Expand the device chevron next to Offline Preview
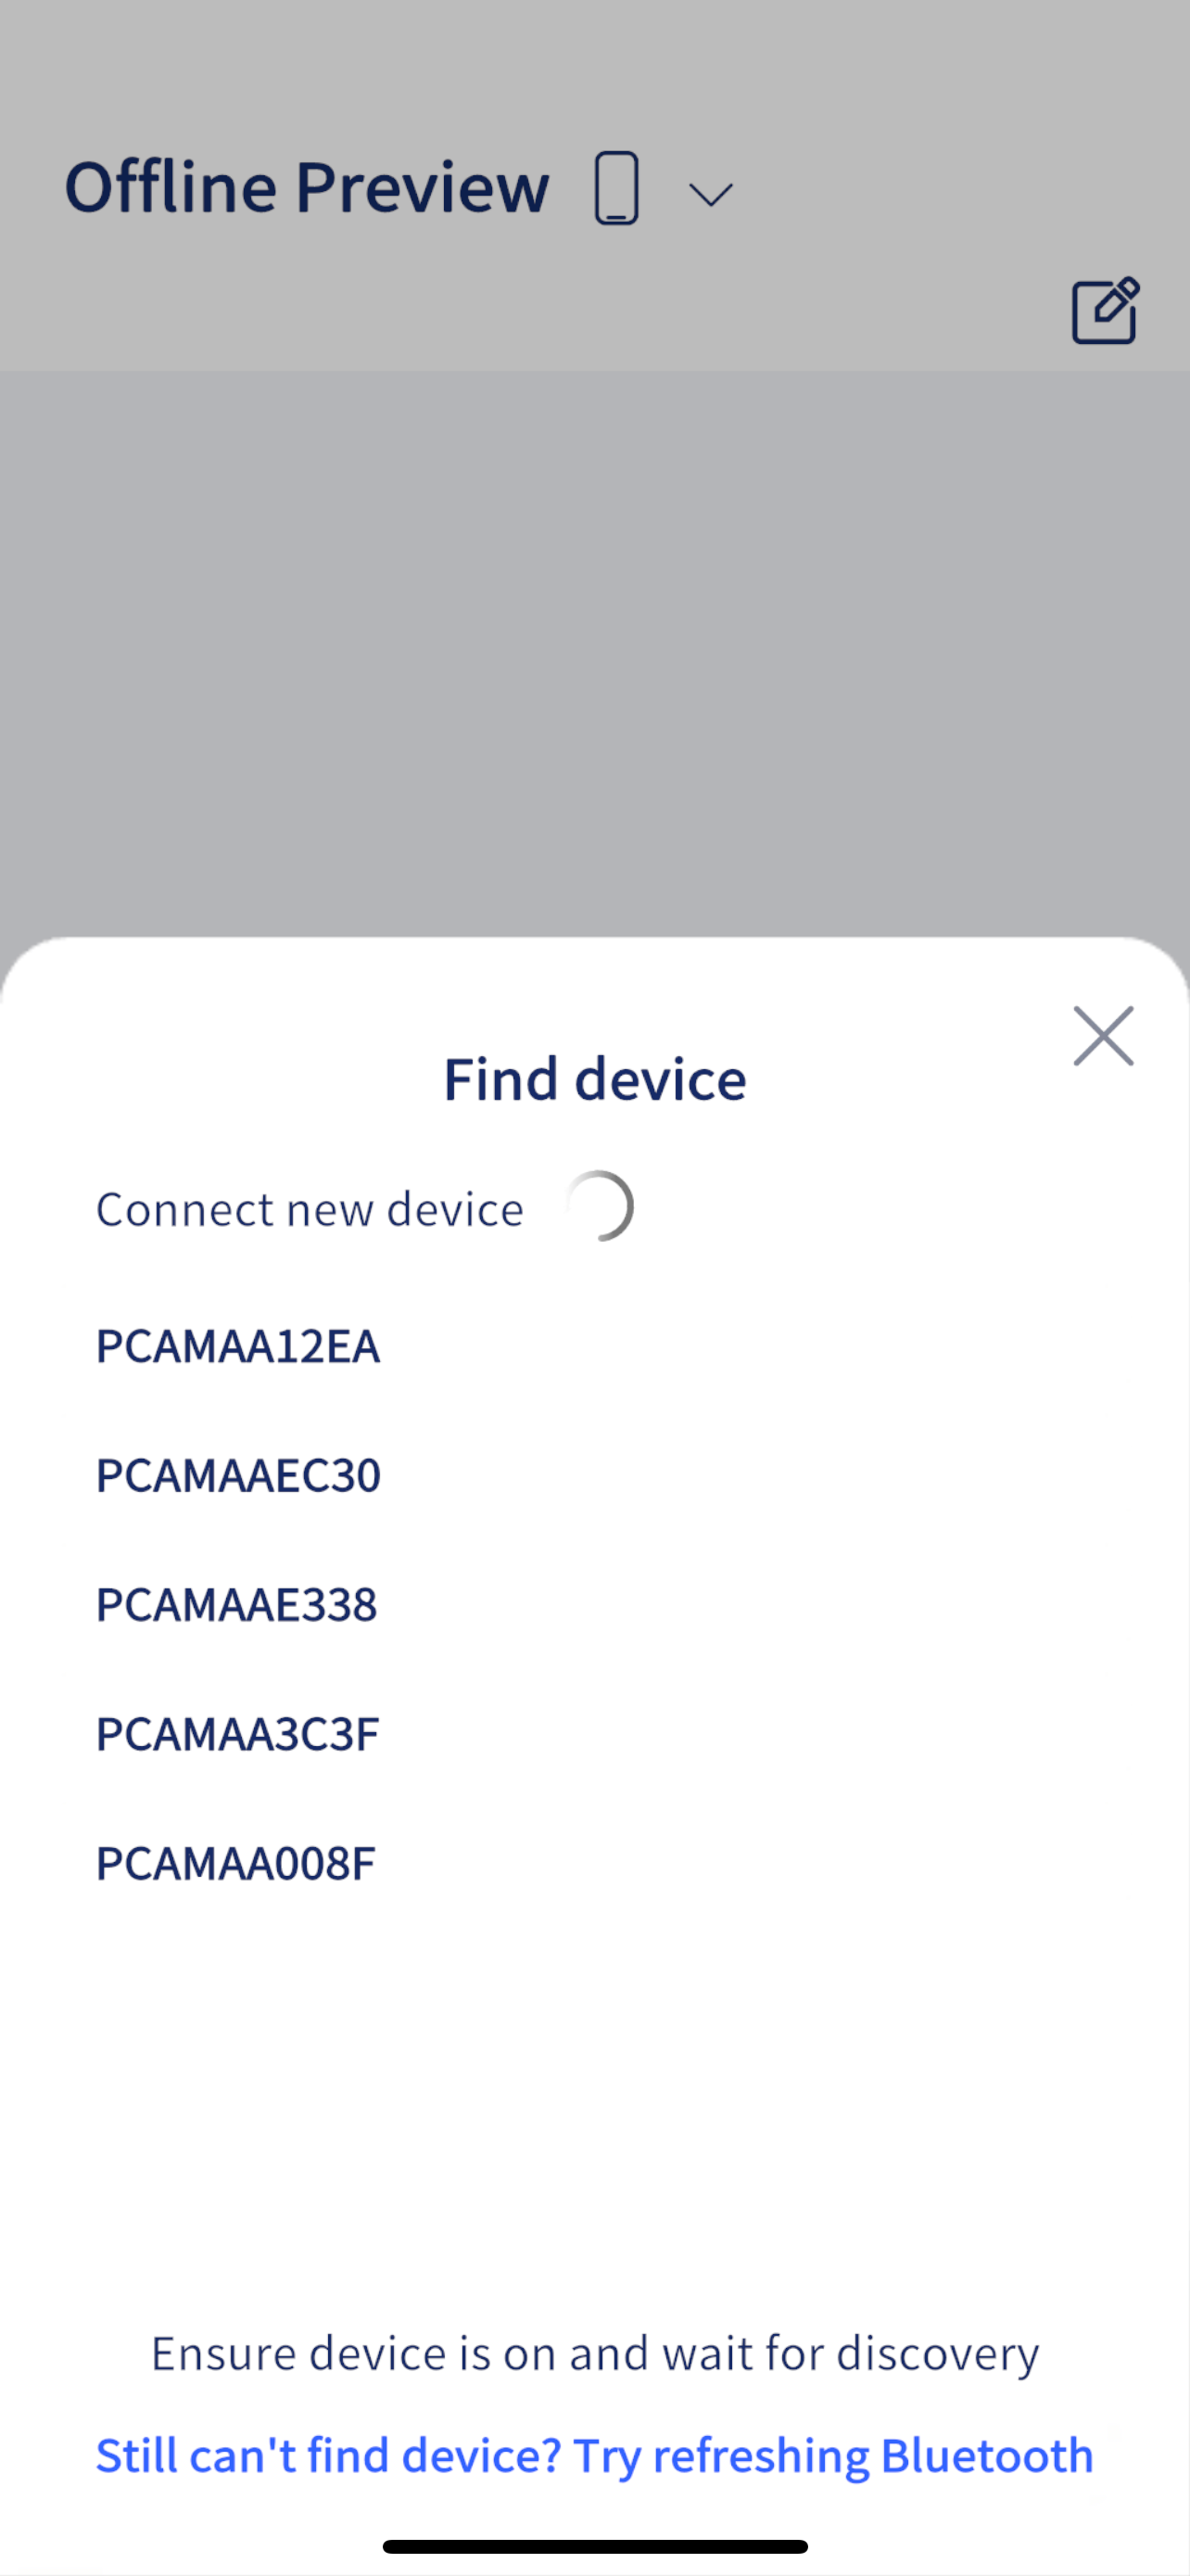The width and height of the screenshot is (1190, 2576). point(712,194)
